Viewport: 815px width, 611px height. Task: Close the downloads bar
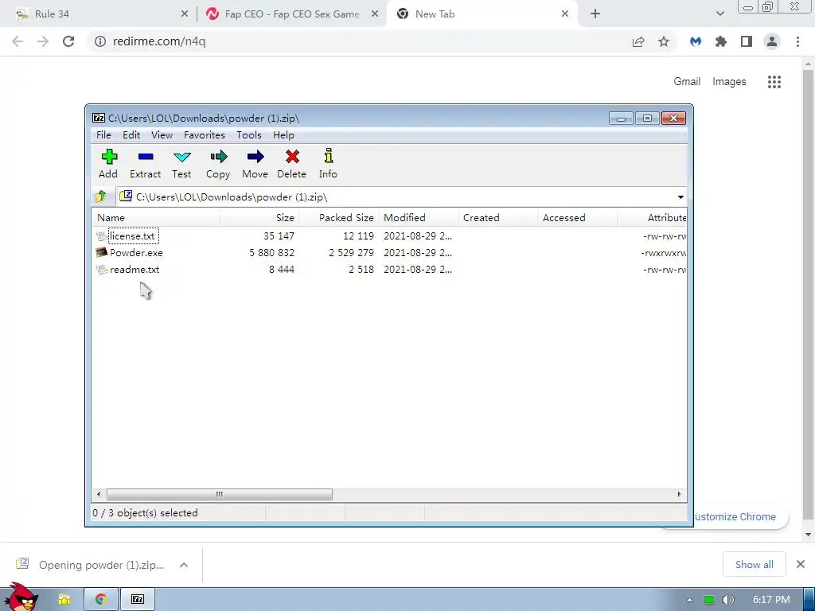click(801, 564)
